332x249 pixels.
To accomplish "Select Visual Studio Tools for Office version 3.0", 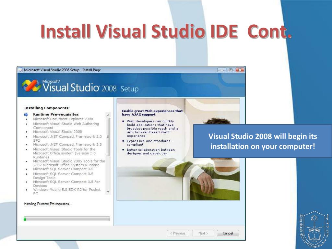I will pos(64,153).
